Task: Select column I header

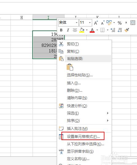Action: (49, 17)
